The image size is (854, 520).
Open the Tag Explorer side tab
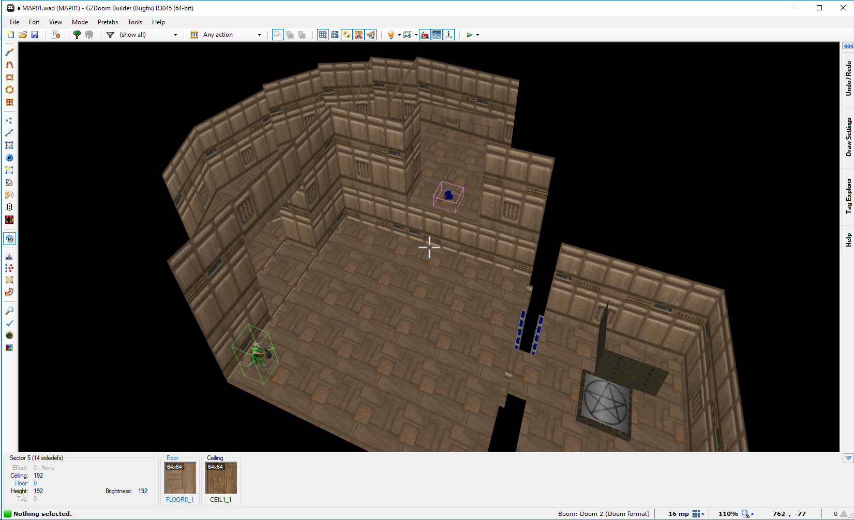click(848, 196)
